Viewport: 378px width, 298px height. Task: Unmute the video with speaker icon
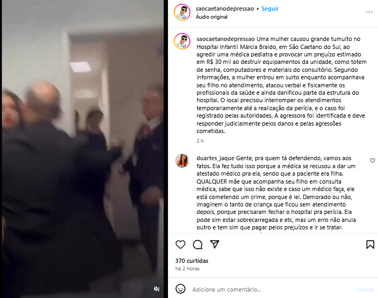click(157, 288)
